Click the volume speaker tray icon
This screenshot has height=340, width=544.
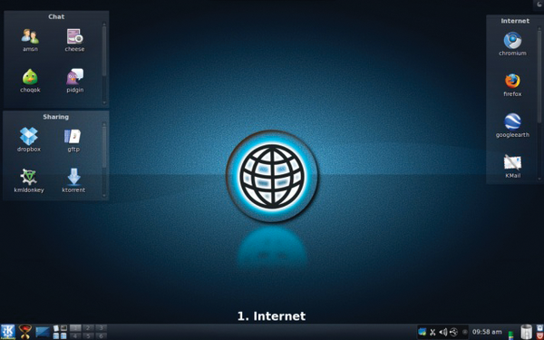[443, 333]
